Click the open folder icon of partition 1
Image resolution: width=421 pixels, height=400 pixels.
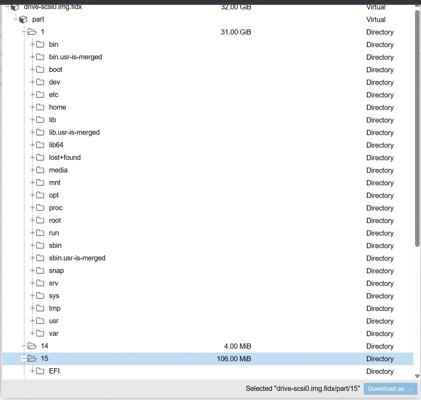(32, 32)
